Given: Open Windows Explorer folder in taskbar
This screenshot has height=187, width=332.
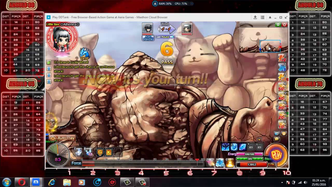Looking at the screenshot, I should 67,182.
